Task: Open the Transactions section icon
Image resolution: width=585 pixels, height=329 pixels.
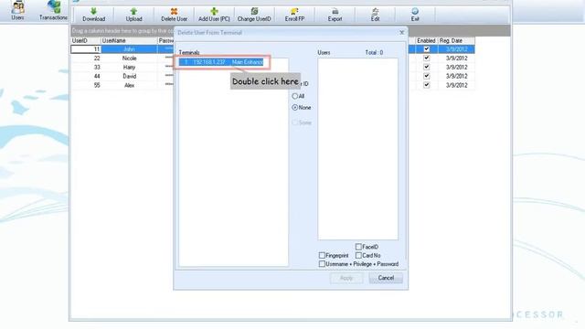Action: point(54,8)
